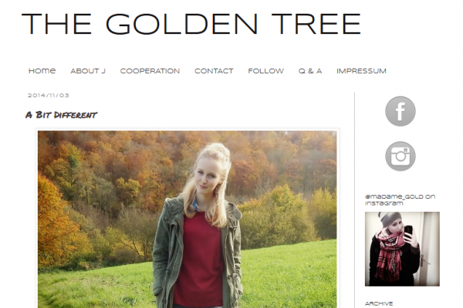Open the Contact page
This screenshot has width=463, height=308.
coord(214,71)
